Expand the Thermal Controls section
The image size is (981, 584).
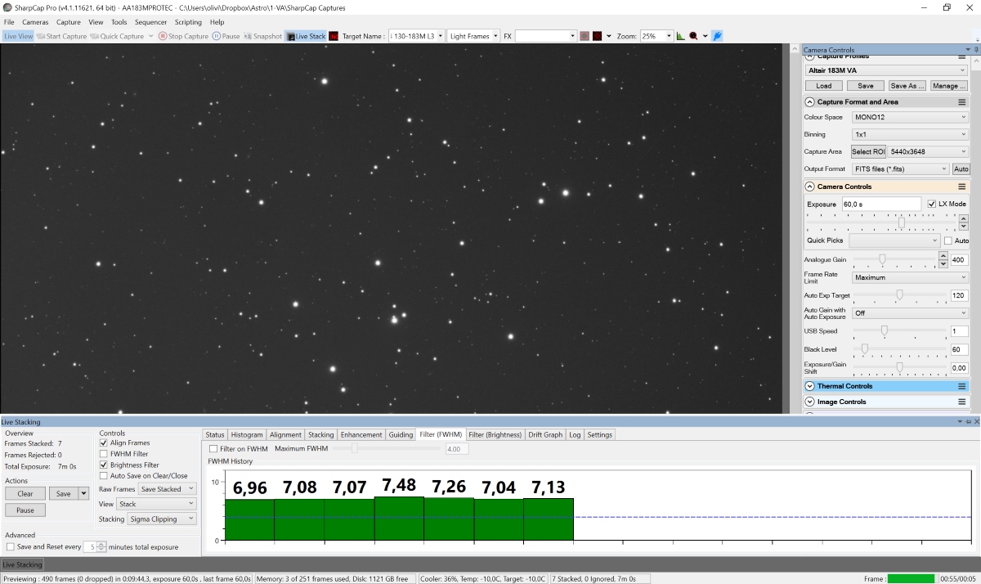(810, 386)
